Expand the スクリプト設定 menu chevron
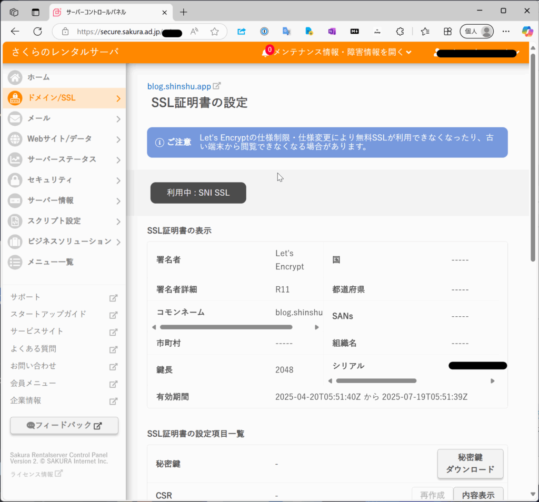The width and height of the screenshot is (539, 502). 118,222
